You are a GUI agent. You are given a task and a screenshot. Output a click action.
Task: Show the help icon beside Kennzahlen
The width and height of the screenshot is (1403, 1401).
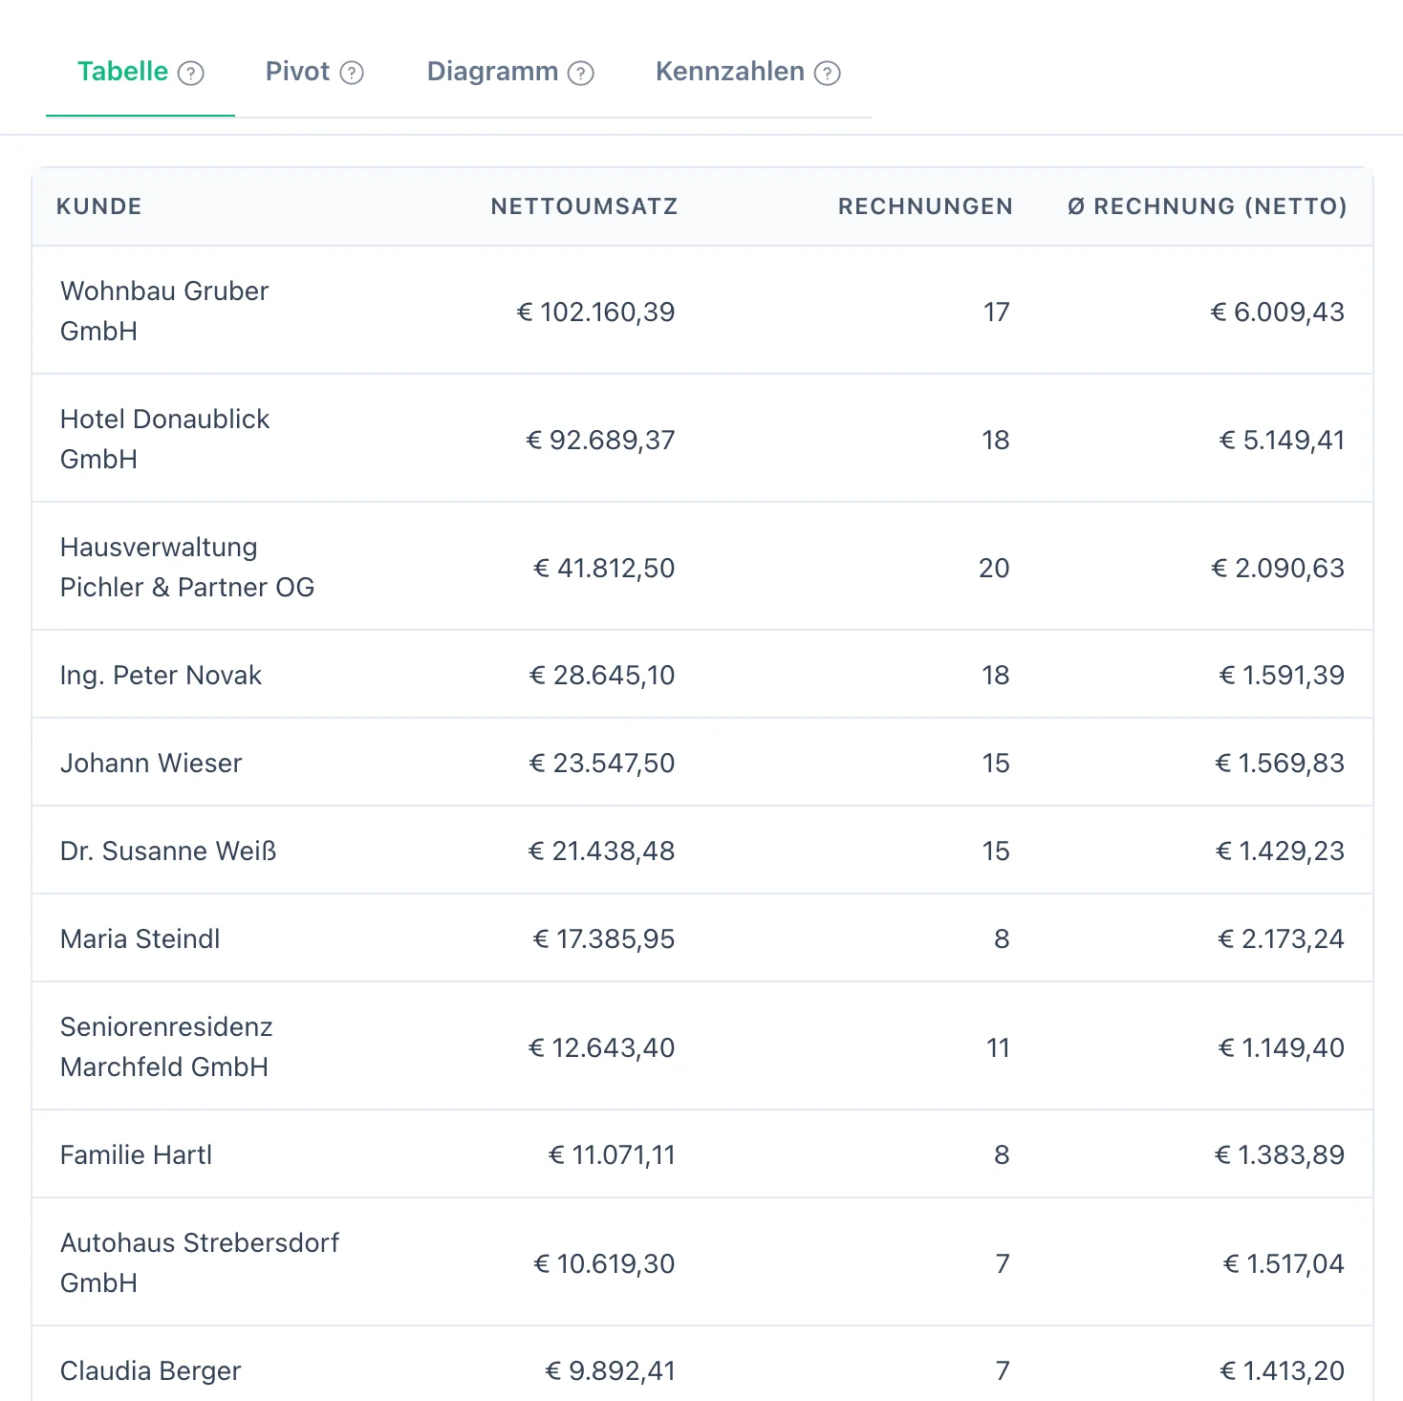coord(828,74)
